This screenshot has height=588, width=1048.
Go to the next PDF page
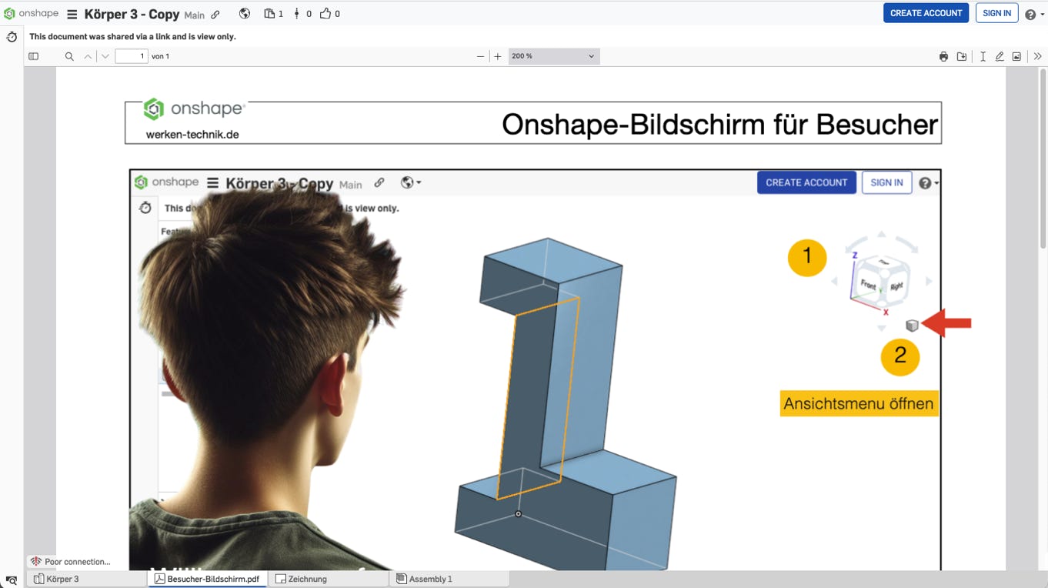tap(105, 56)
